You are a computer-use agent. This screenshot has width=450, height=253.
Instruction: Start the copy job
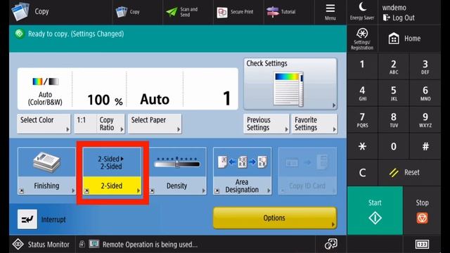coord(375,211)
